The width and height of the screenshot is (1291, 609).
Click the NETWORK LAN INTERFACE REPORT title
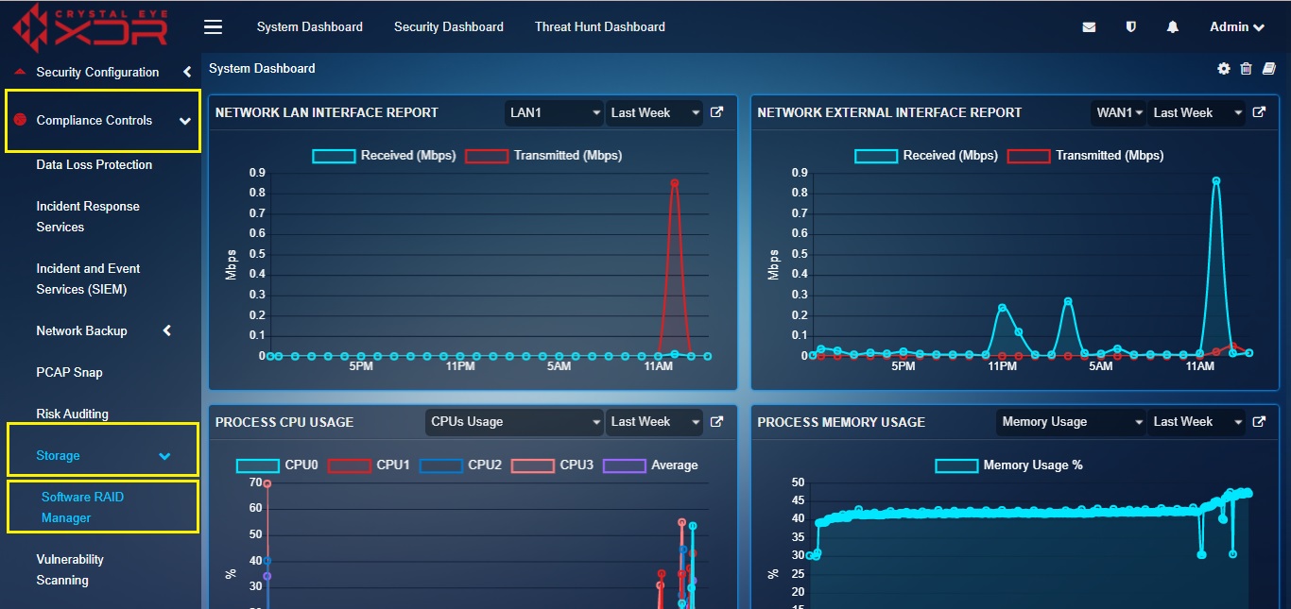tap(327, 112)
